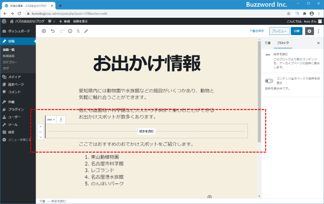This screenshot has height=204, width=324.
Task: Redo the last undone edit
Action: 61,31
